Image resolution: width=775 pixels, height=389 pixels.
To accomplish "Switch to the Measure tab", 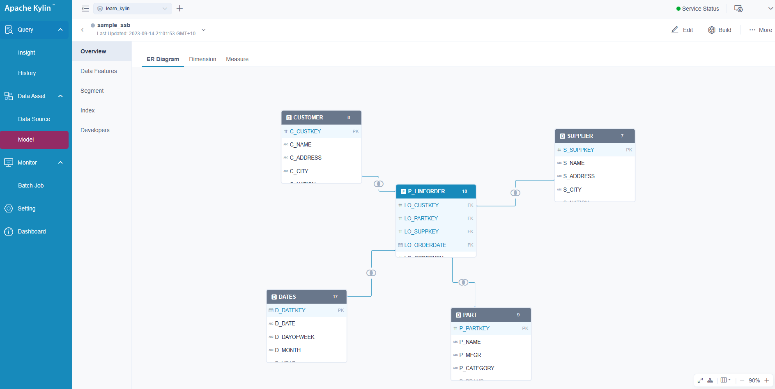I will [x=237, y=59].
